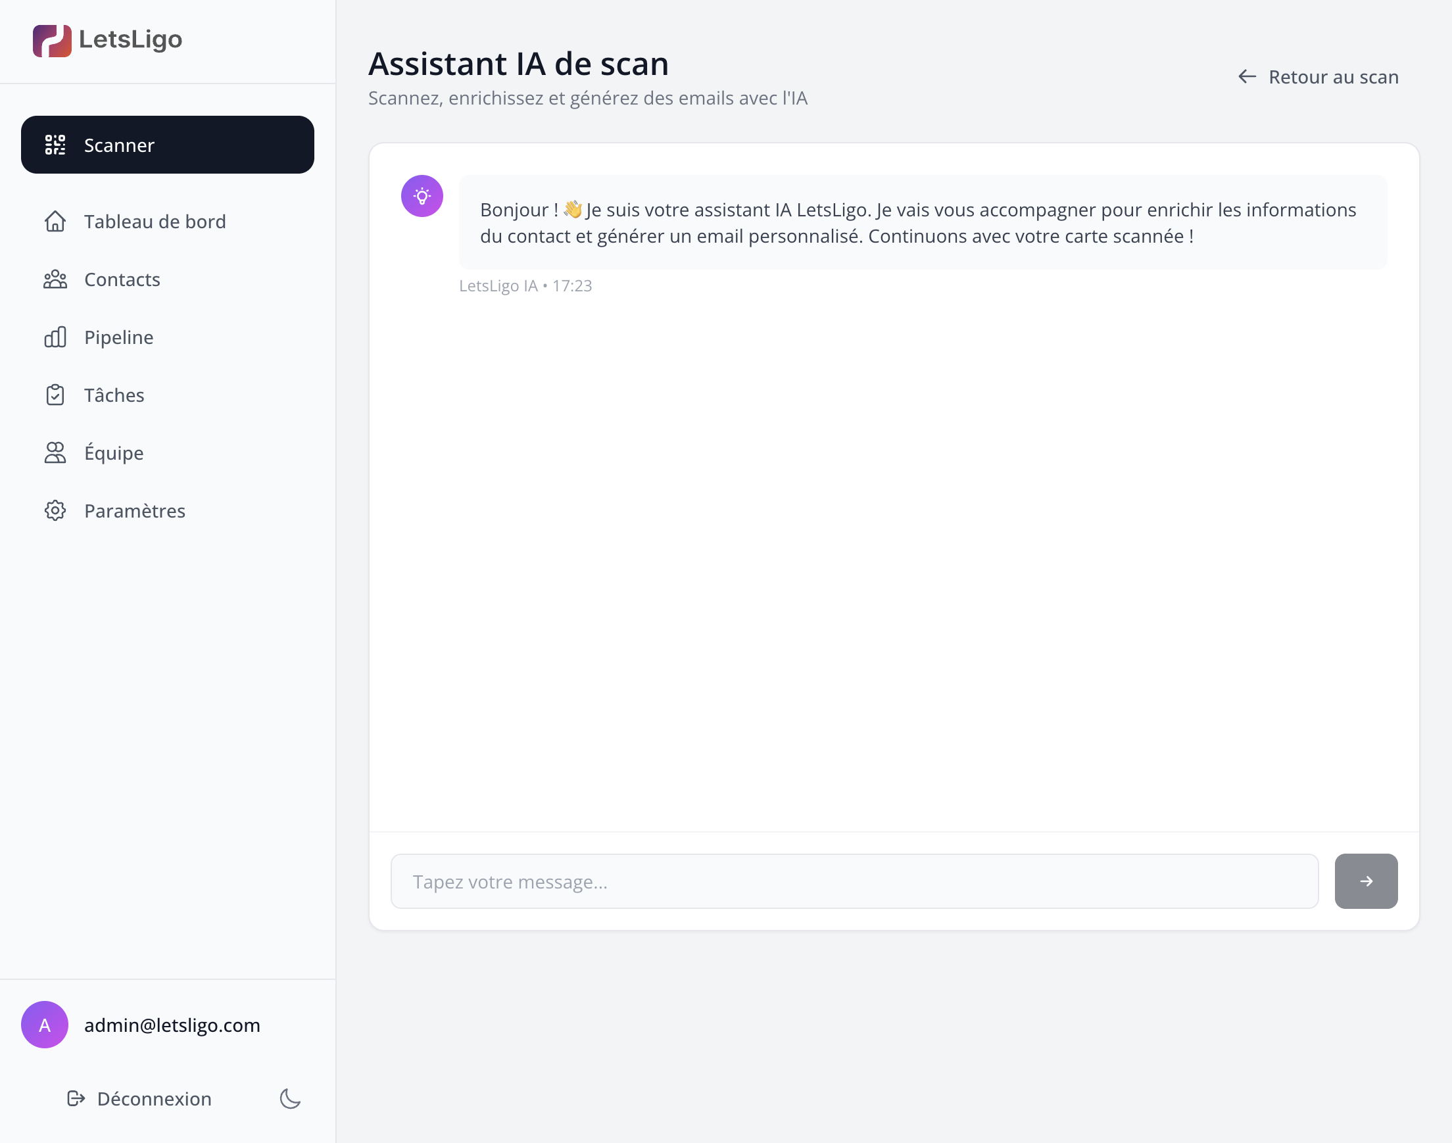Click the purple lightbulb assistant avatar
Image resolution: width=1452 pixels, height=1143 pixels.
pyautogui.click(x=422, y=196)
